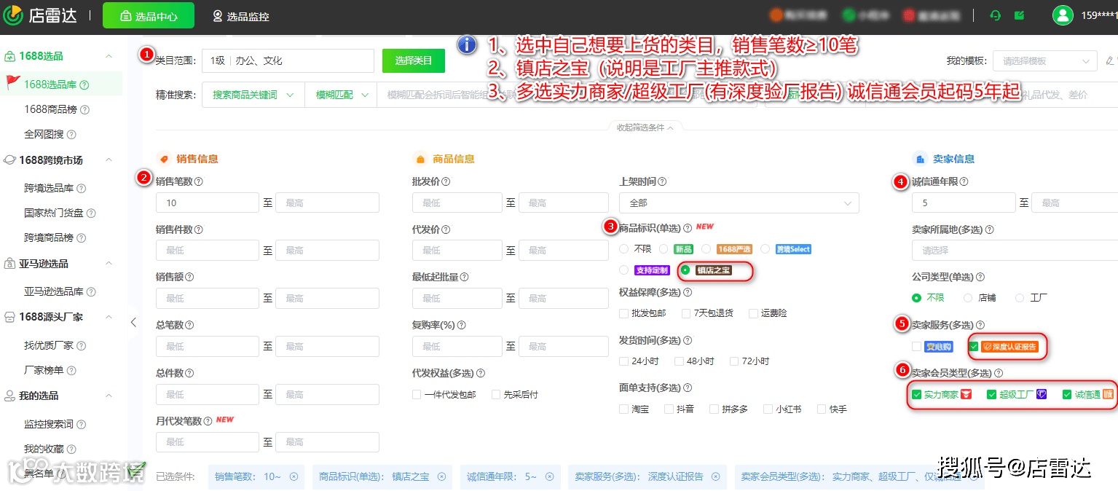The height and width of the screenshot is (491, 1118).
Task: Click the green feedback edit icon
Action: 1019,15
